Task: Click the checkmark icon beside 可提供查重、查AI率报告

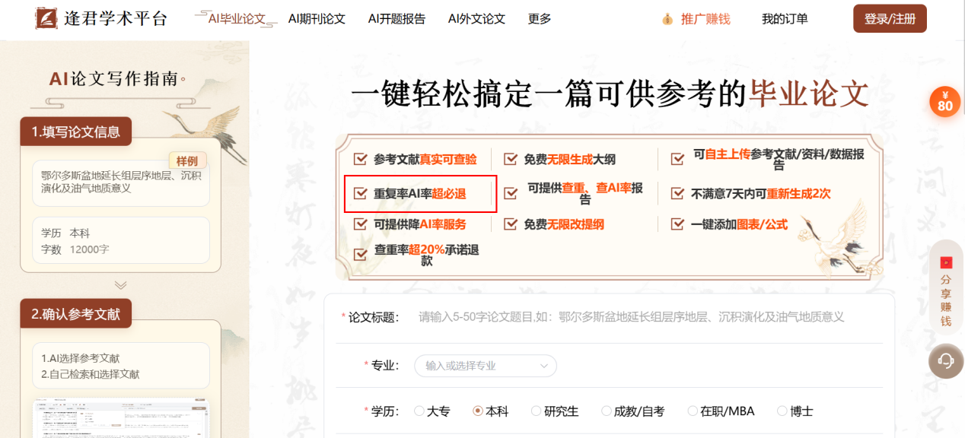Action: 511,193
